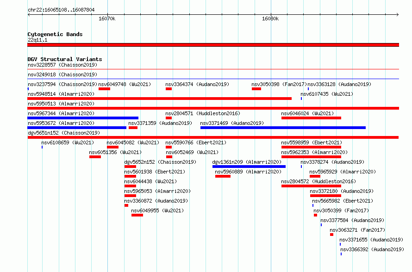Click nsv5965929 (Almarri2020) label
The image size is (412, 272).
pyautogui.click(x=343, y=172)
